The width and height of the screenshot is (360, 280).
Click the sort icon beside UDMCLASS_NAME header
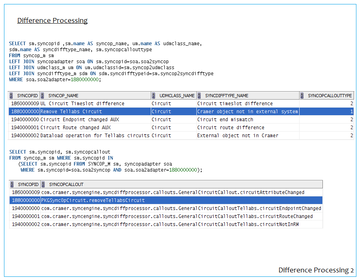(x=155, y=96)
